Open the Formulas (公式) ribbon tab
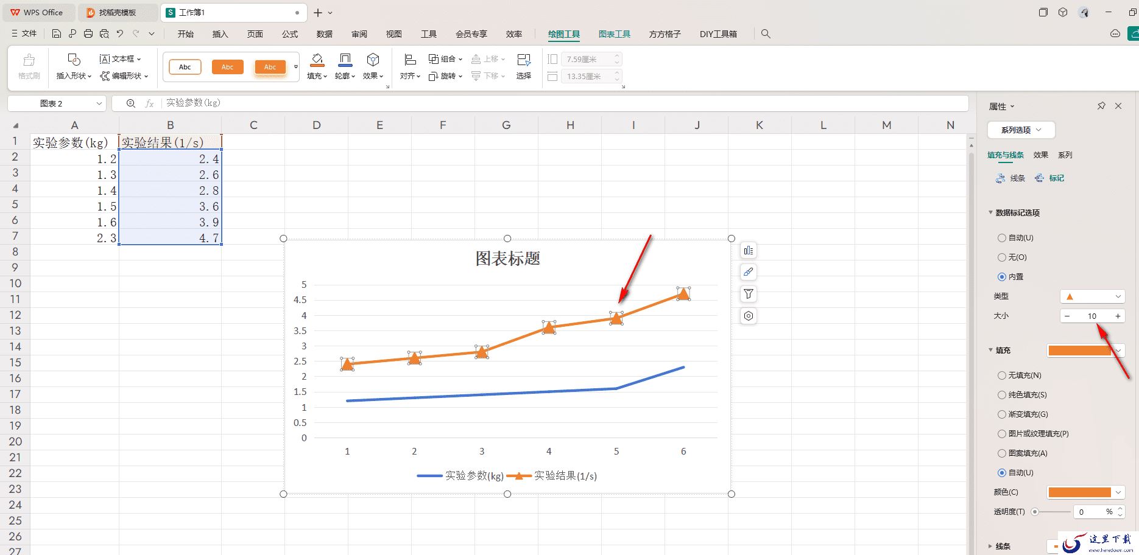The height and width of the screenshot is (555, 1139). [290, 34]
